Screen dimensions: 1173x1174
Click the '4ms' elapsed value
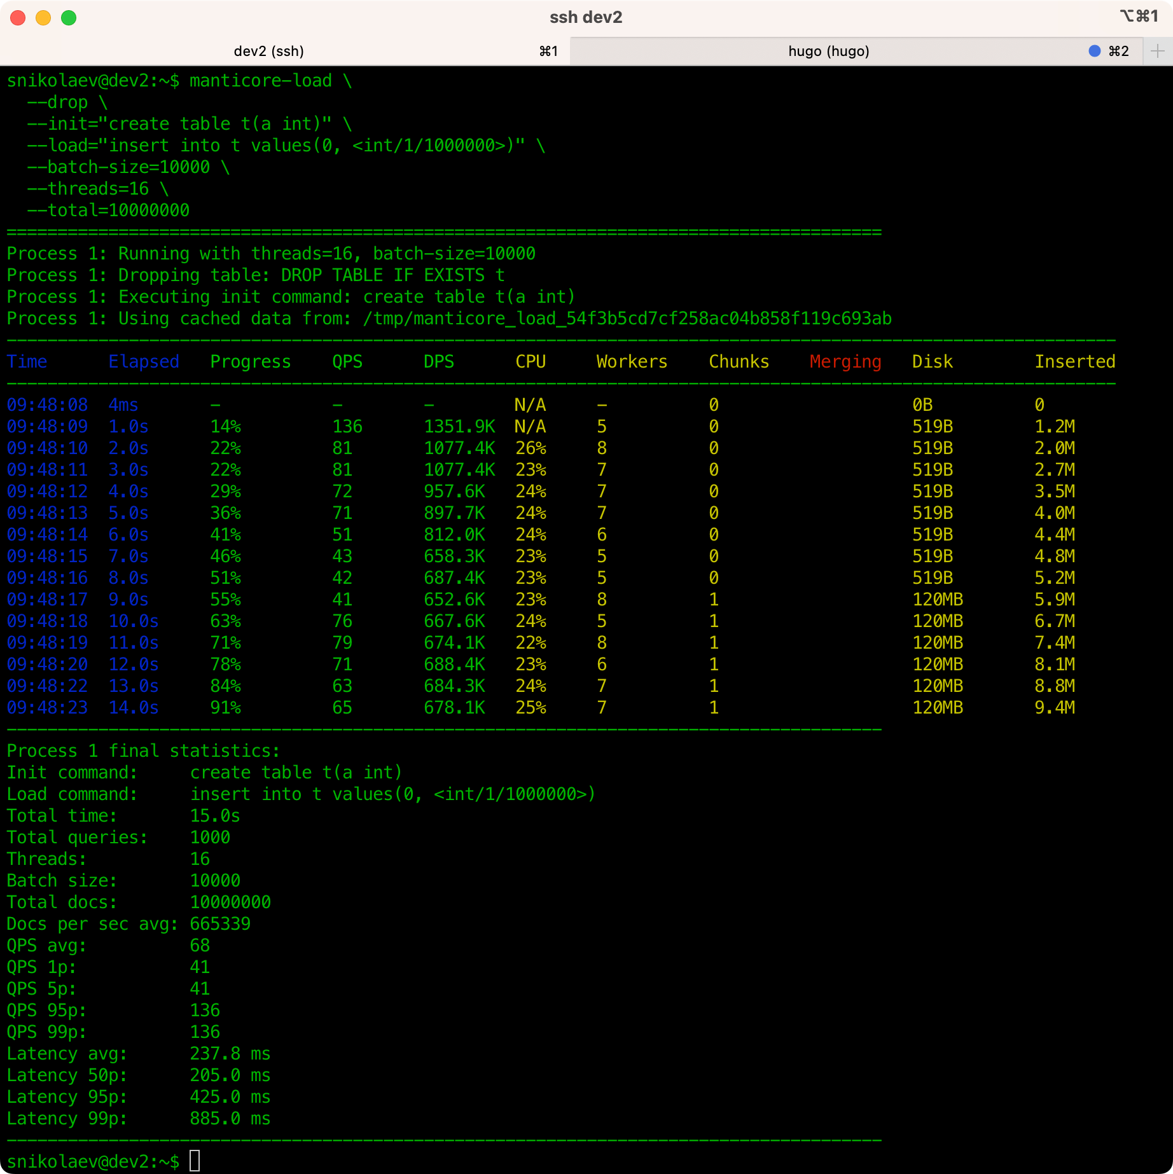click(x=123, y=405)
